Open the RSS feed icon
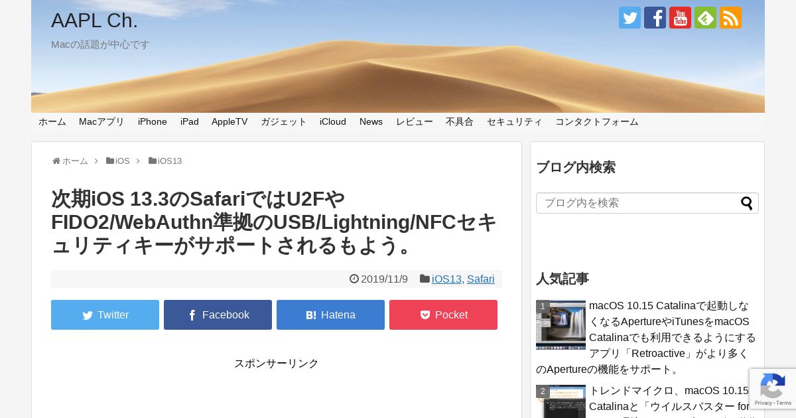This screenshot has width=796, height=418. [730, 18]
